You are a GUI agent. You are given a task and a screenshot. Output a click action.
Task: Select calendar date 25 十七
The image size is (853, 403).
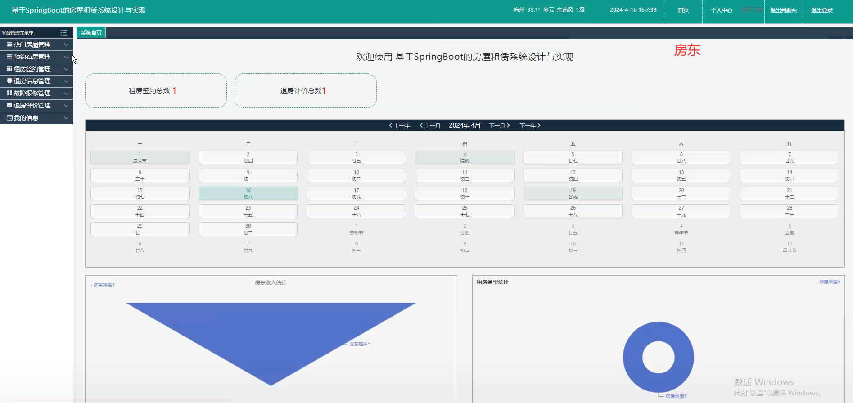[465, 211]
